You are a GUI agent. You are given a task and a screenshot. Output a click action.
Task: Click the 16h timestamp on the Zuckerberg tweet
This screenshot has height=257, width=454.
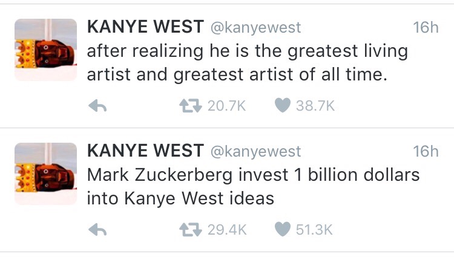425,152
